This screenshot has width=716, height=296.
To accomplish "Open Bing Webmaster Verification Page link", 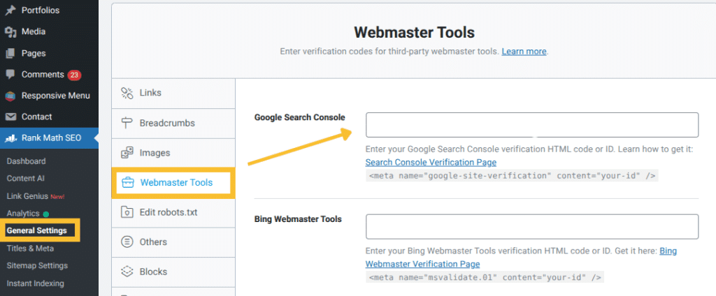I will tap(521, 257).
